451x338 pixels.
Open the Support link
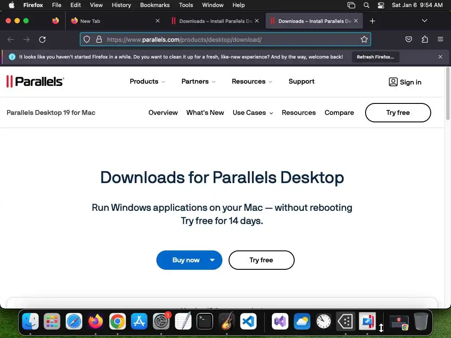[301, 81]
